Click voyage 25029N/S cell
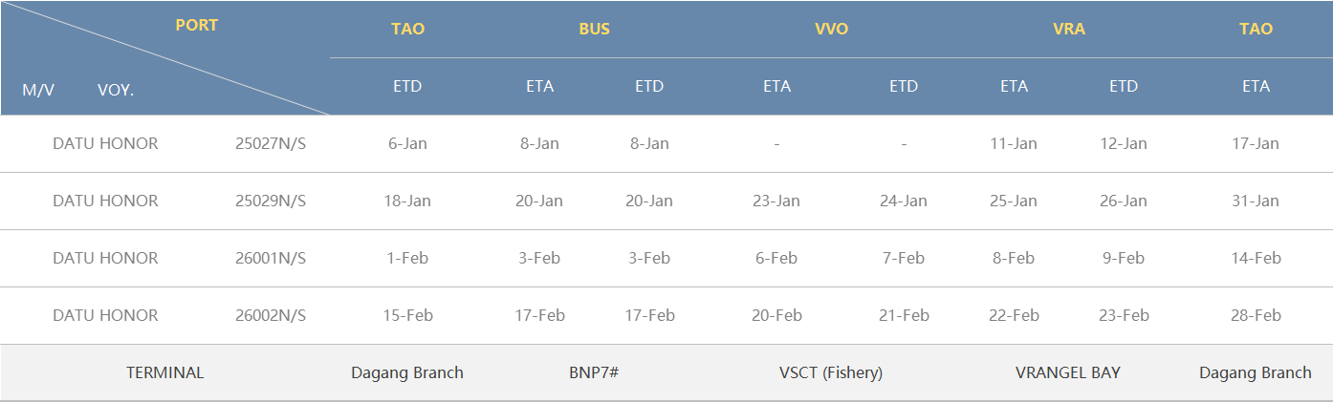1333x403 pixels. [x=271, y=201]
